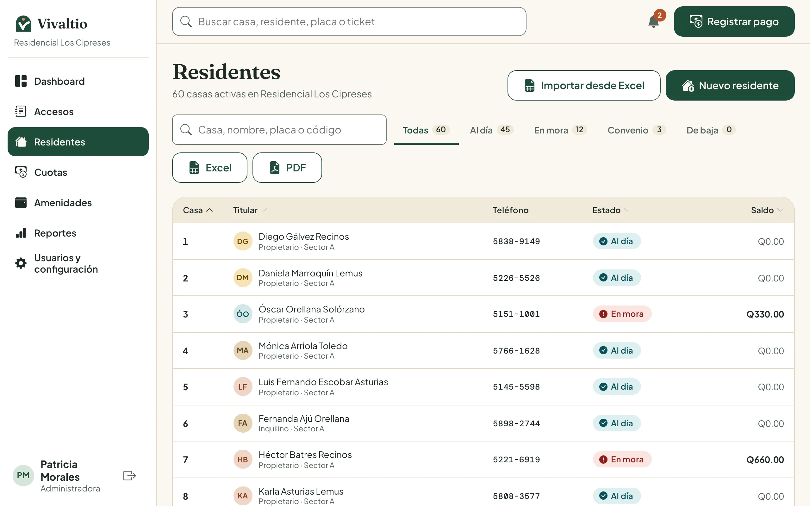Viewport: 810px width, 506px height.
Task: Export the list to Excel
Action: click(209, 168)
